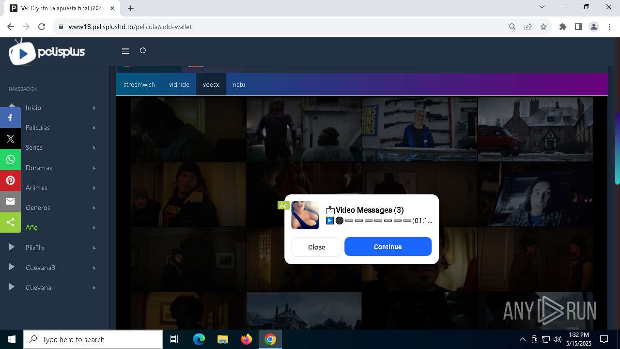Click the Windows taskbar search box
620x349 pixels.
[x=93, y=339]
